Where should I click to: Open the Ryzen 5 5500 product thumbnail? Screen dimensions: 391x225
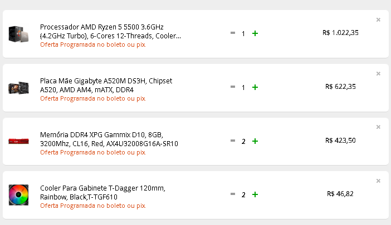[18, 34]
